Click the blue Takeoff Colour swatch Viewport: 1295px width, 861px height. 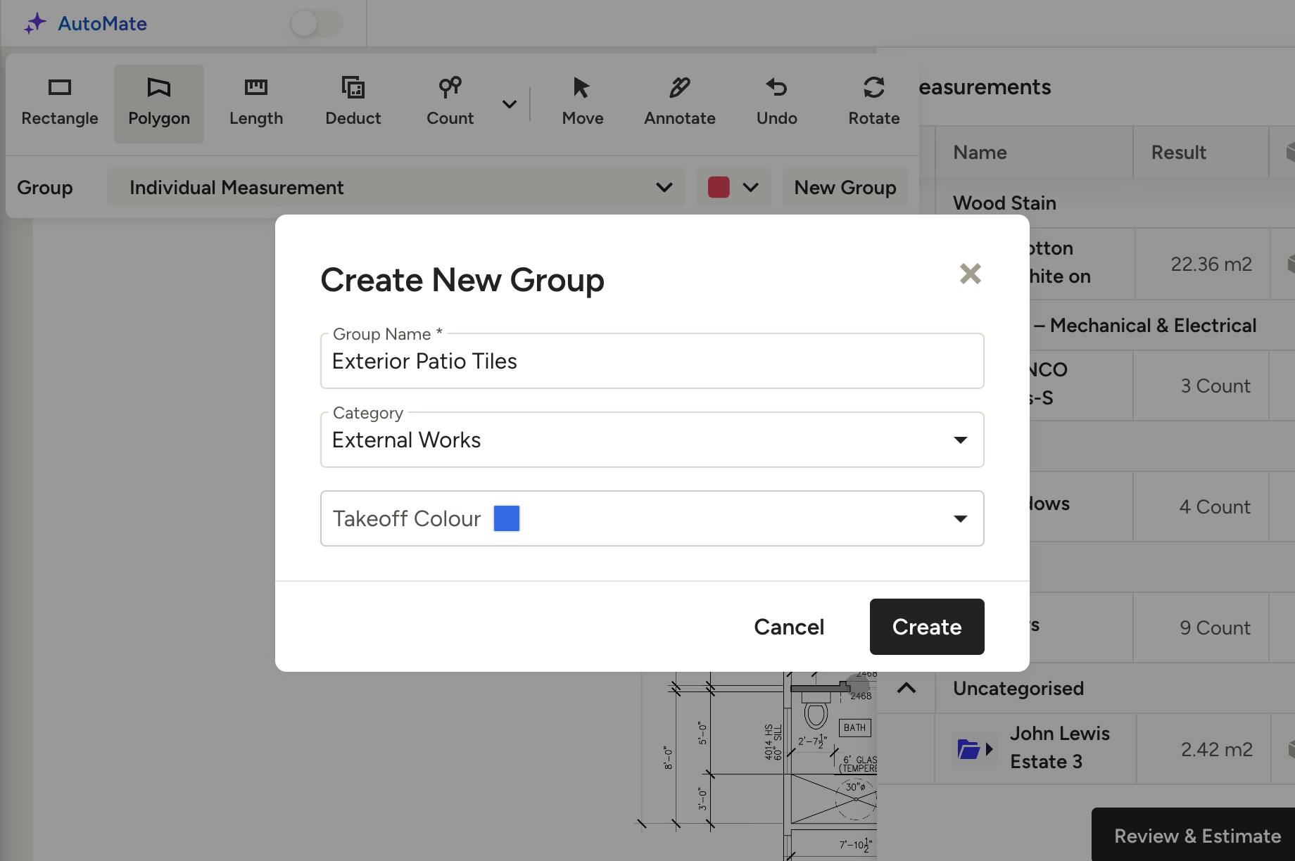(x=507, y=518)
